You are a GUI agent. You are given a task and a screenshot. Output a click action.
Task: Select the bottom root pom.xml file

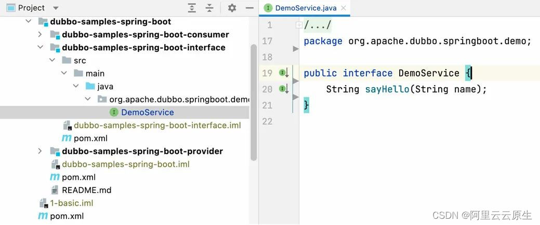67,216
